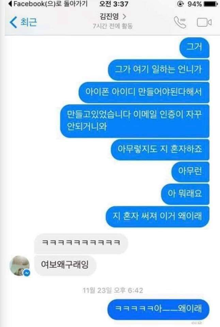Tap the 7시간 전에 활동 status text
The height and width of the screenshot is (327, 220).
click(113, 26)
